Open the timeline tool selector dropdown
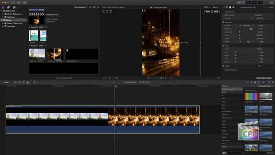This screenshot has height=155, width=275. [x=36, y=82]
